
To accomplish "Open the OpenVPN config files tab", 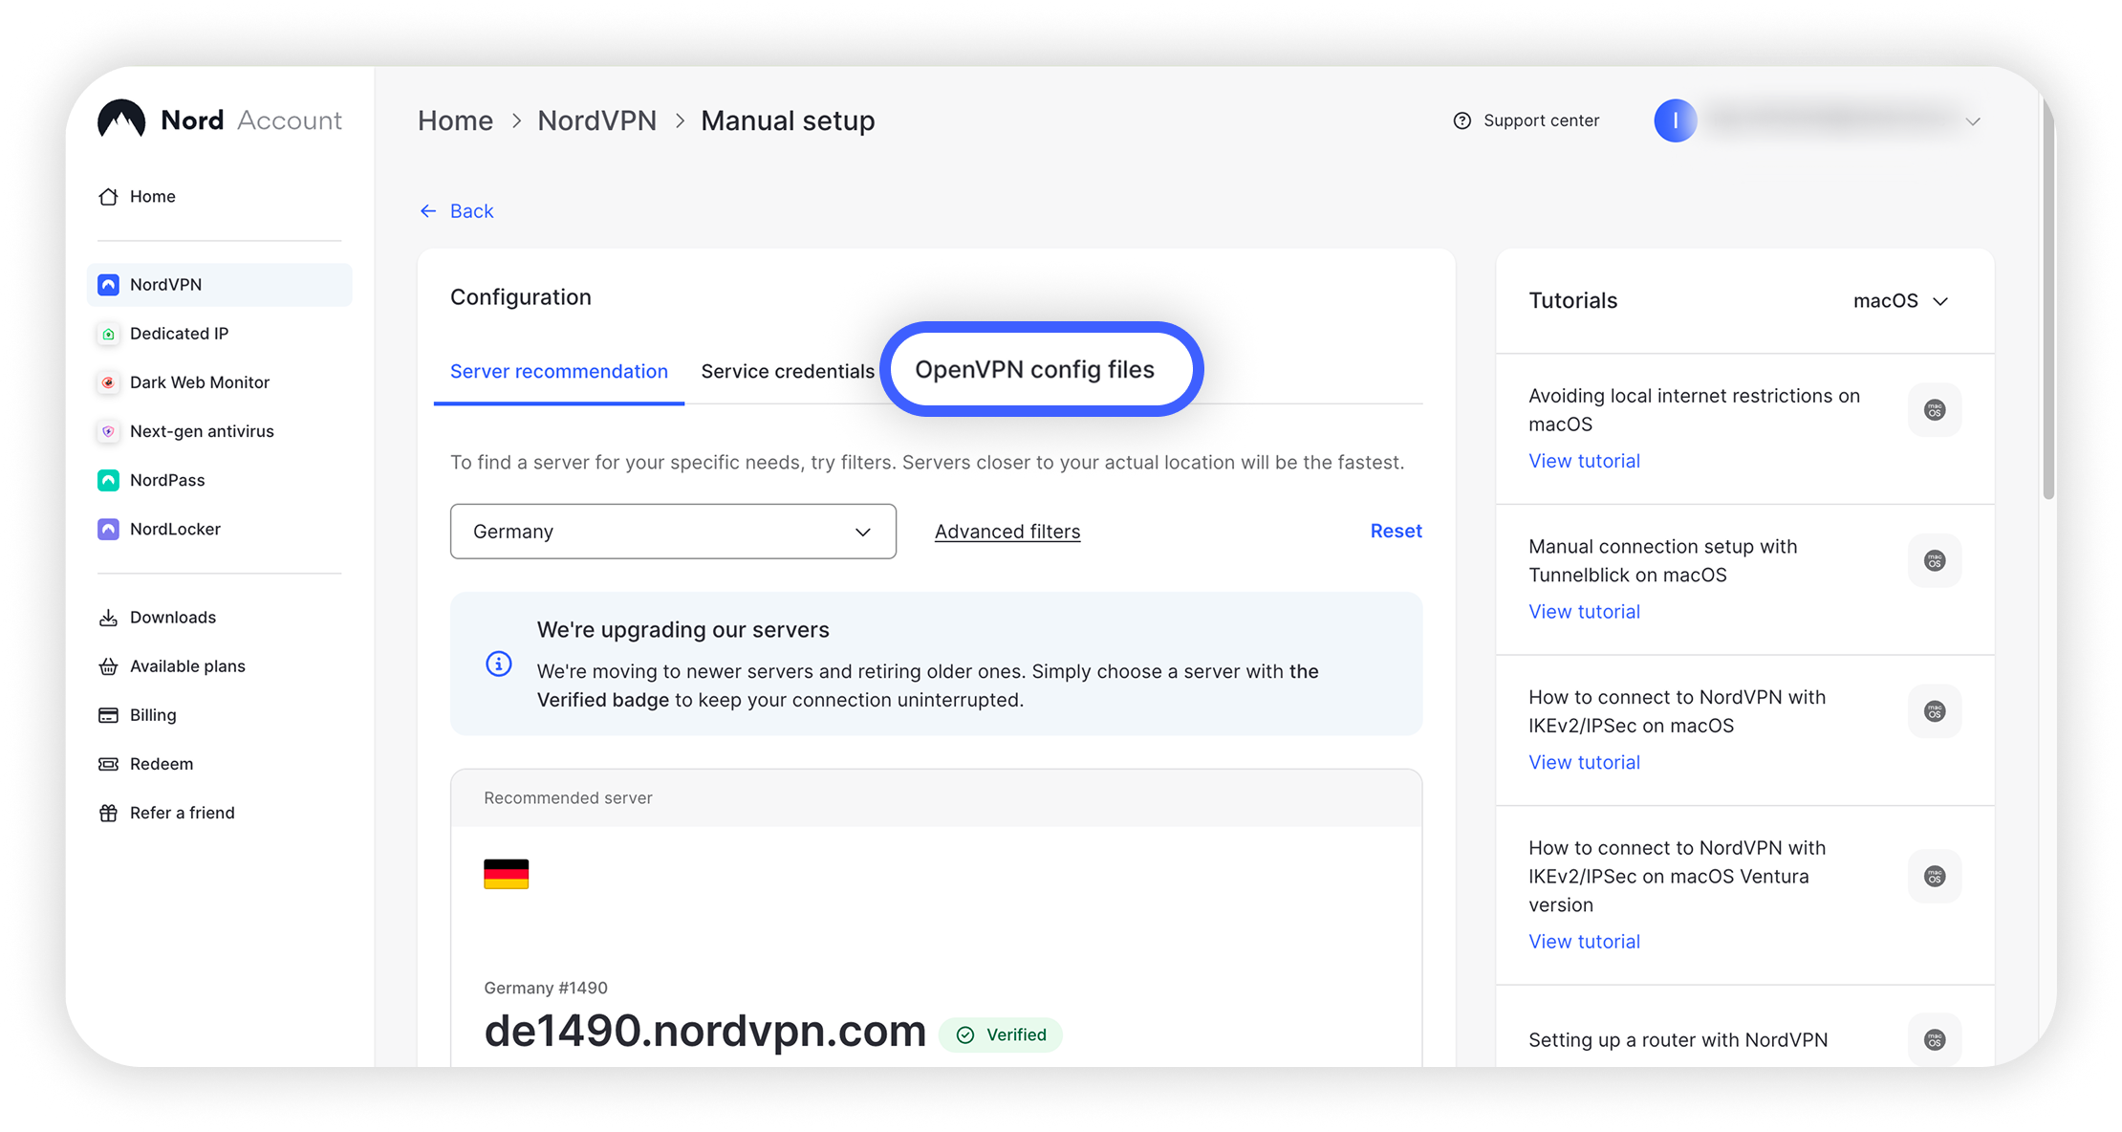I will (x=1035, y=369).
